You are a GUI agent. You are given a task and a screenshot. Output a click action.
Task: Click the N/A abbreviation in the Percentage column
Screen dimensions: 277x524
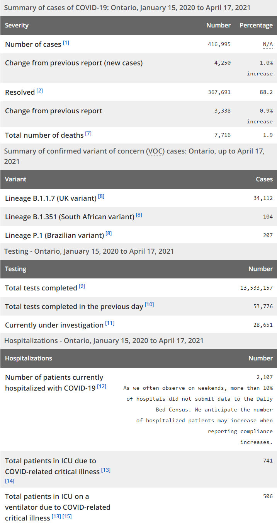pos(268,44)
